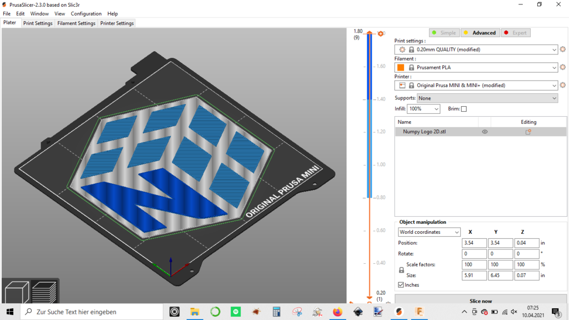Uncheck the Inches checkbox
Viewport: 569px width, 320px height.
(x=401, y=285)
